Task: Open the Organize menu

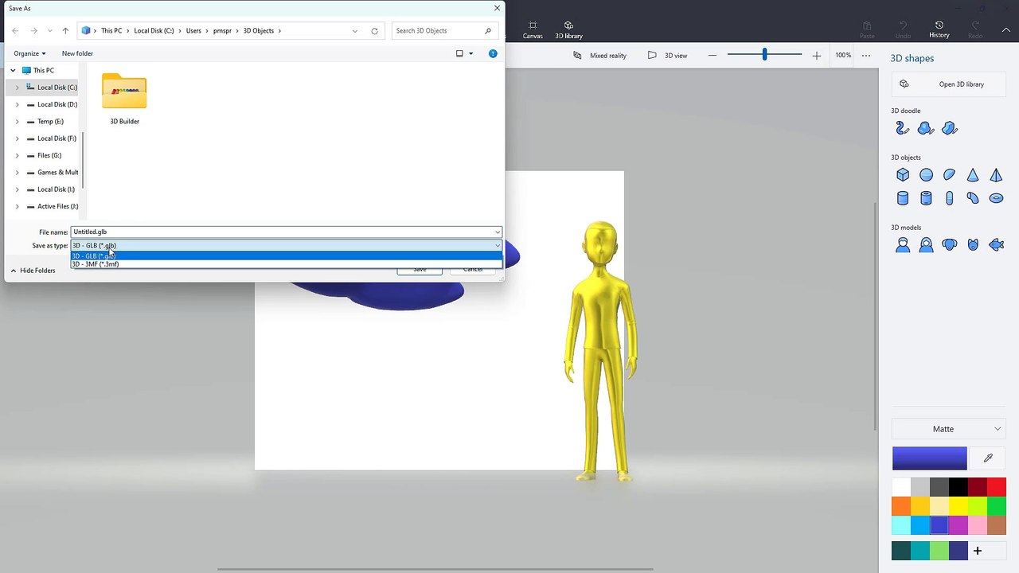Action: click(29, 53)
